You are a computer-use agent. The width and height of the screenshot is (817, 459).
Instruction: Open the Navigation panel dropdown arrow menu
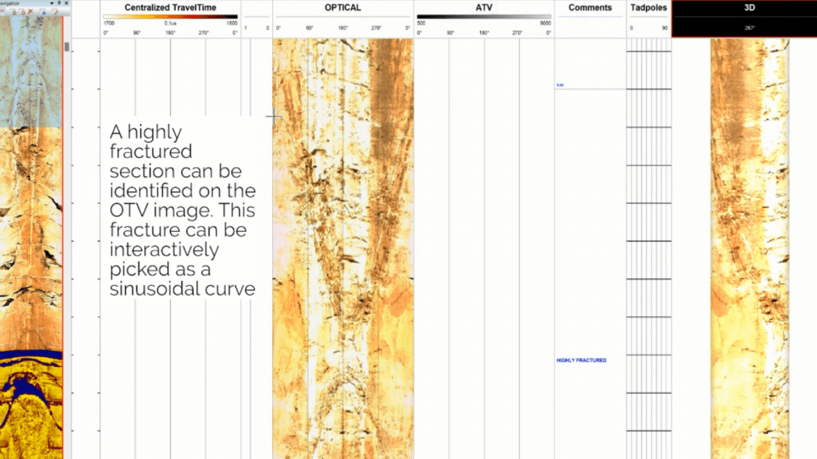[x=52, y=3]
